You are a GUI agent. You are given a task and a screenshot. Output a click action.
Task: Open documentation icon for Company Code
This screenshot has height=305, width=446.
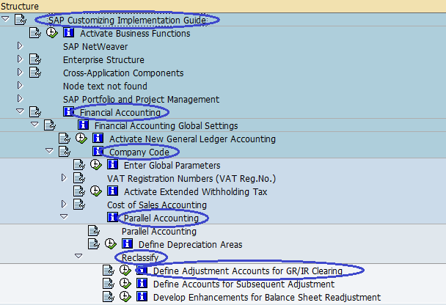(65, 152)
